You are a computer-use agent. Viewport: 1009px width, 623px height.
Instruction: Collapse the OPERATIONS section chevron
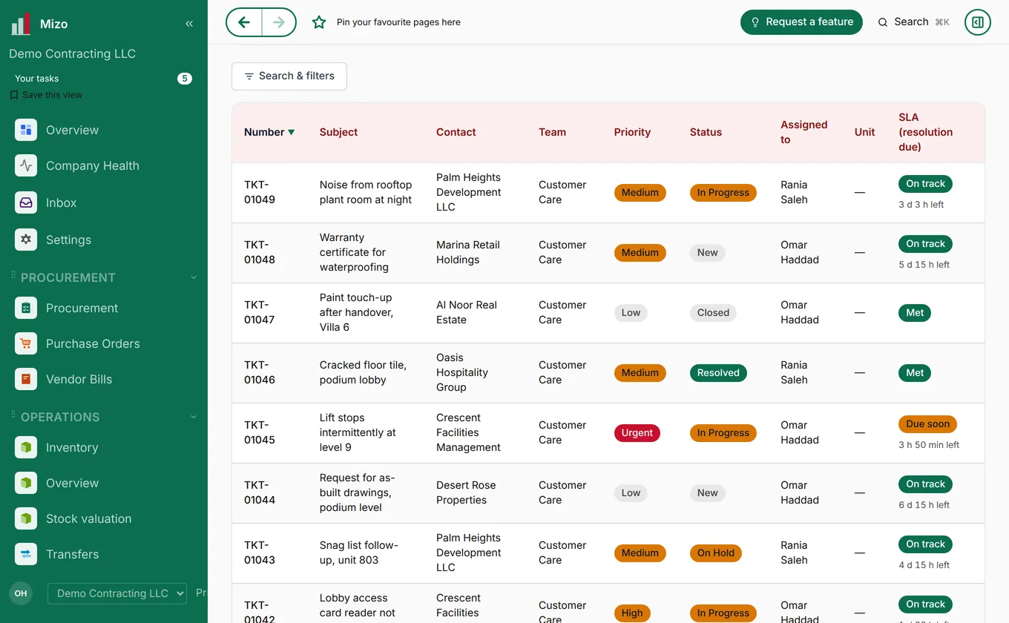194,417
